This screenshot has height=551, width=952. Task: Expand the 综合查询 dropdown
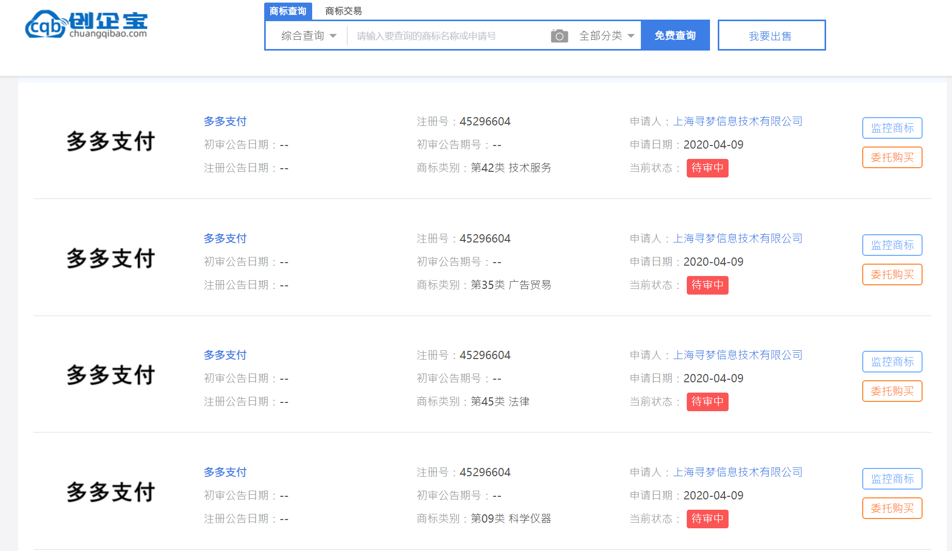309,36
